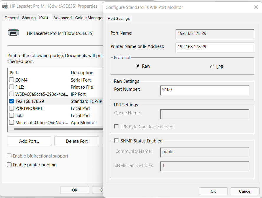The height and width of the screenshot is (198, 262).
Task: Select the Raw protocol option
Action: pos(137,66)
